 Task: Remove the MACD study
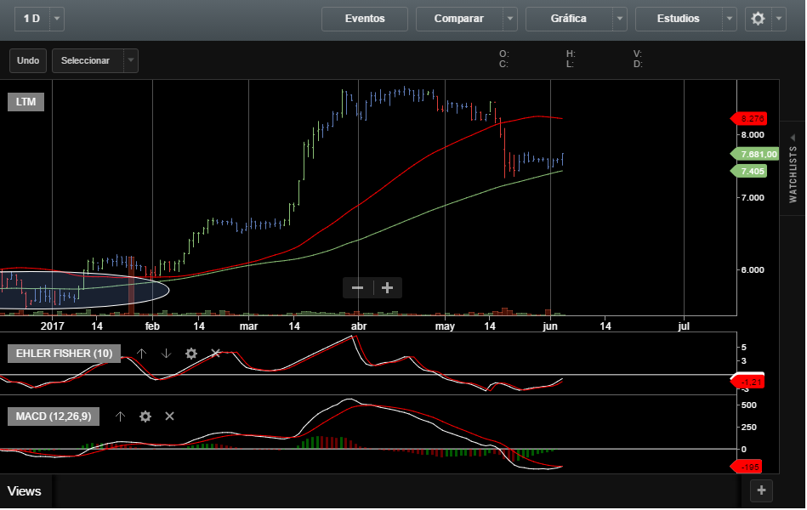(x=169, y=416)
